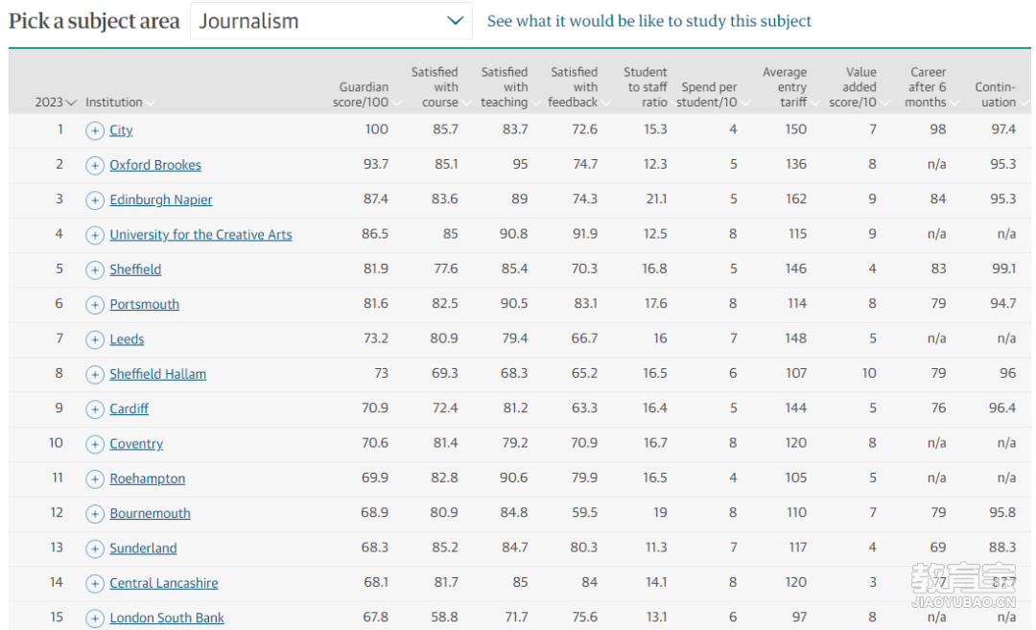Expand the Coventry row details
Image resolution: width=1036 pixels, height=630 pixels.
[x=95, y=444]
